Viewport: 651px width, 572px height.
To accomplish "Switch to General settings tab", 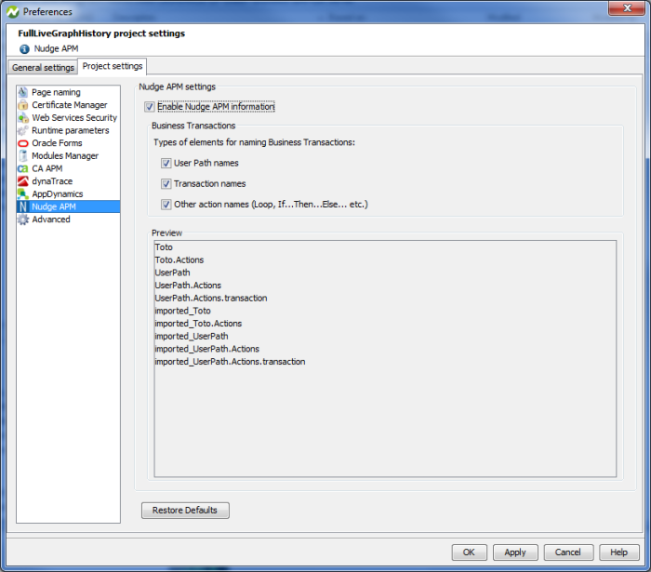I will tap(43, 68).
